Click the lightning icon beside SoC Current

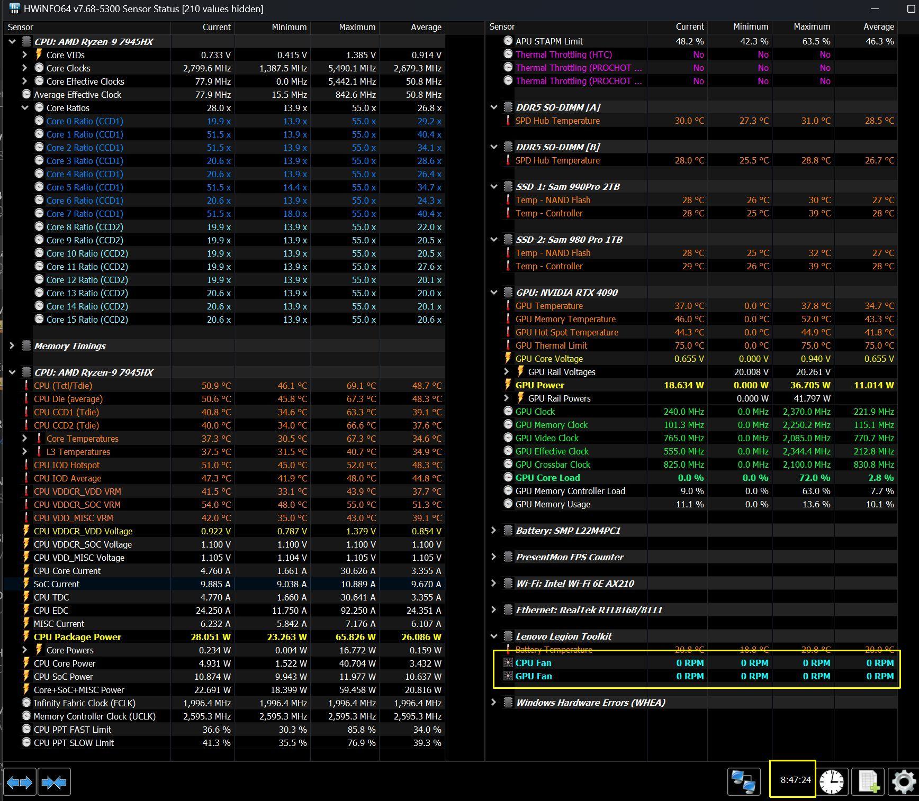pyautogui.click(x=26, y=584)
